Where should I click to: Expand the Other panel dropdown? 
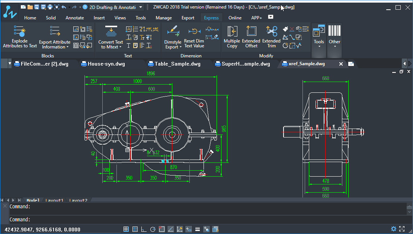pos(334,47)
